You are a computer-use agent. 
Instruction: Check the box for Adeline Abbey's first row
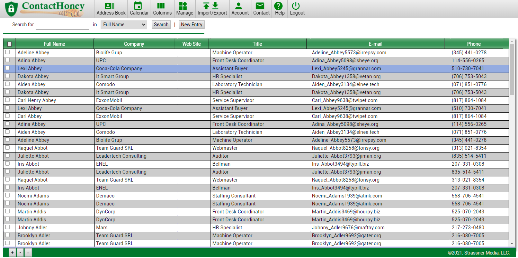coord(7,52)
